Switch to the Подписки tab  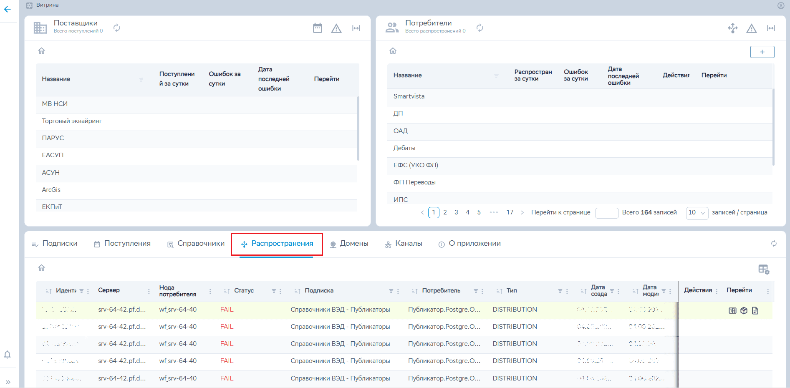tap(55, 244)
